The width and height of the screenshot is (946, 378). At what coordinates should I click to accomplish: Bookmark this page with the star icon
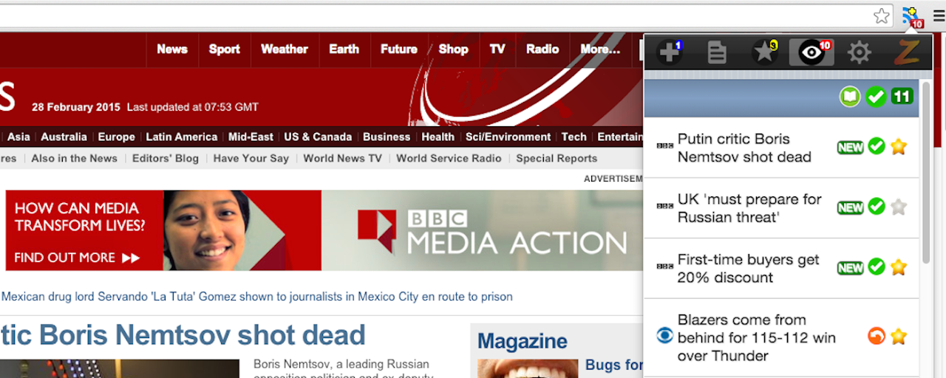[x=881, y=16]
